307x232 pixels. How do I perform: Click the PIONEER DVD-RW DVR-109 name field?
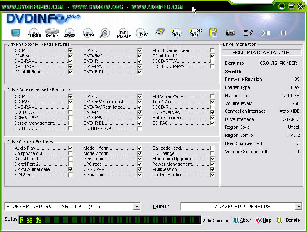pos(262,52)
